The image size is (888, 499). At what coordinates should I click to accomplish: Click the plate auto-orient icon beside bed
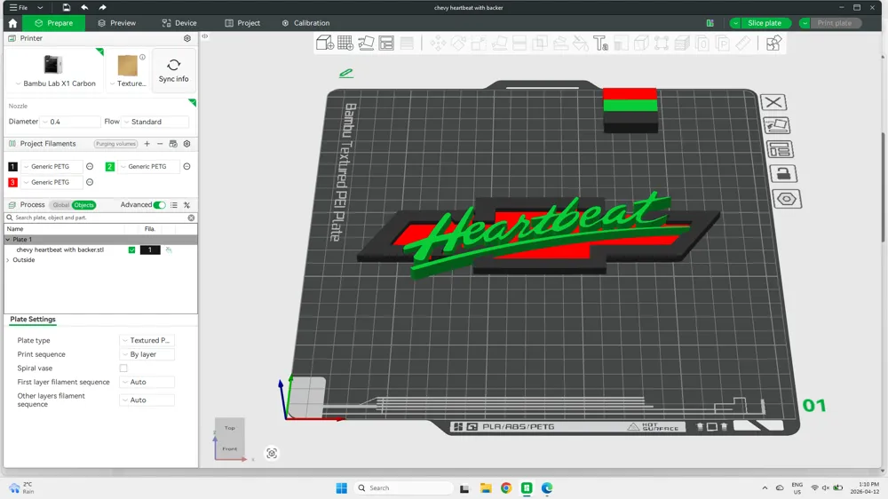(776, 126)
